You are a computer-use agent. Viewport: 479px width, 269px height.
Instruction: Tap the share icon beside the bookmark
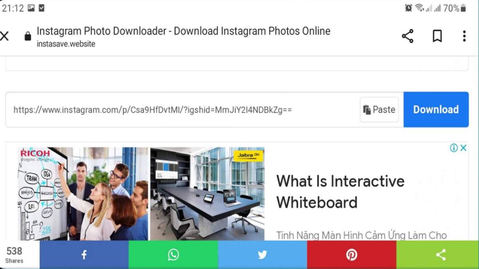click(x=408, y=36)
